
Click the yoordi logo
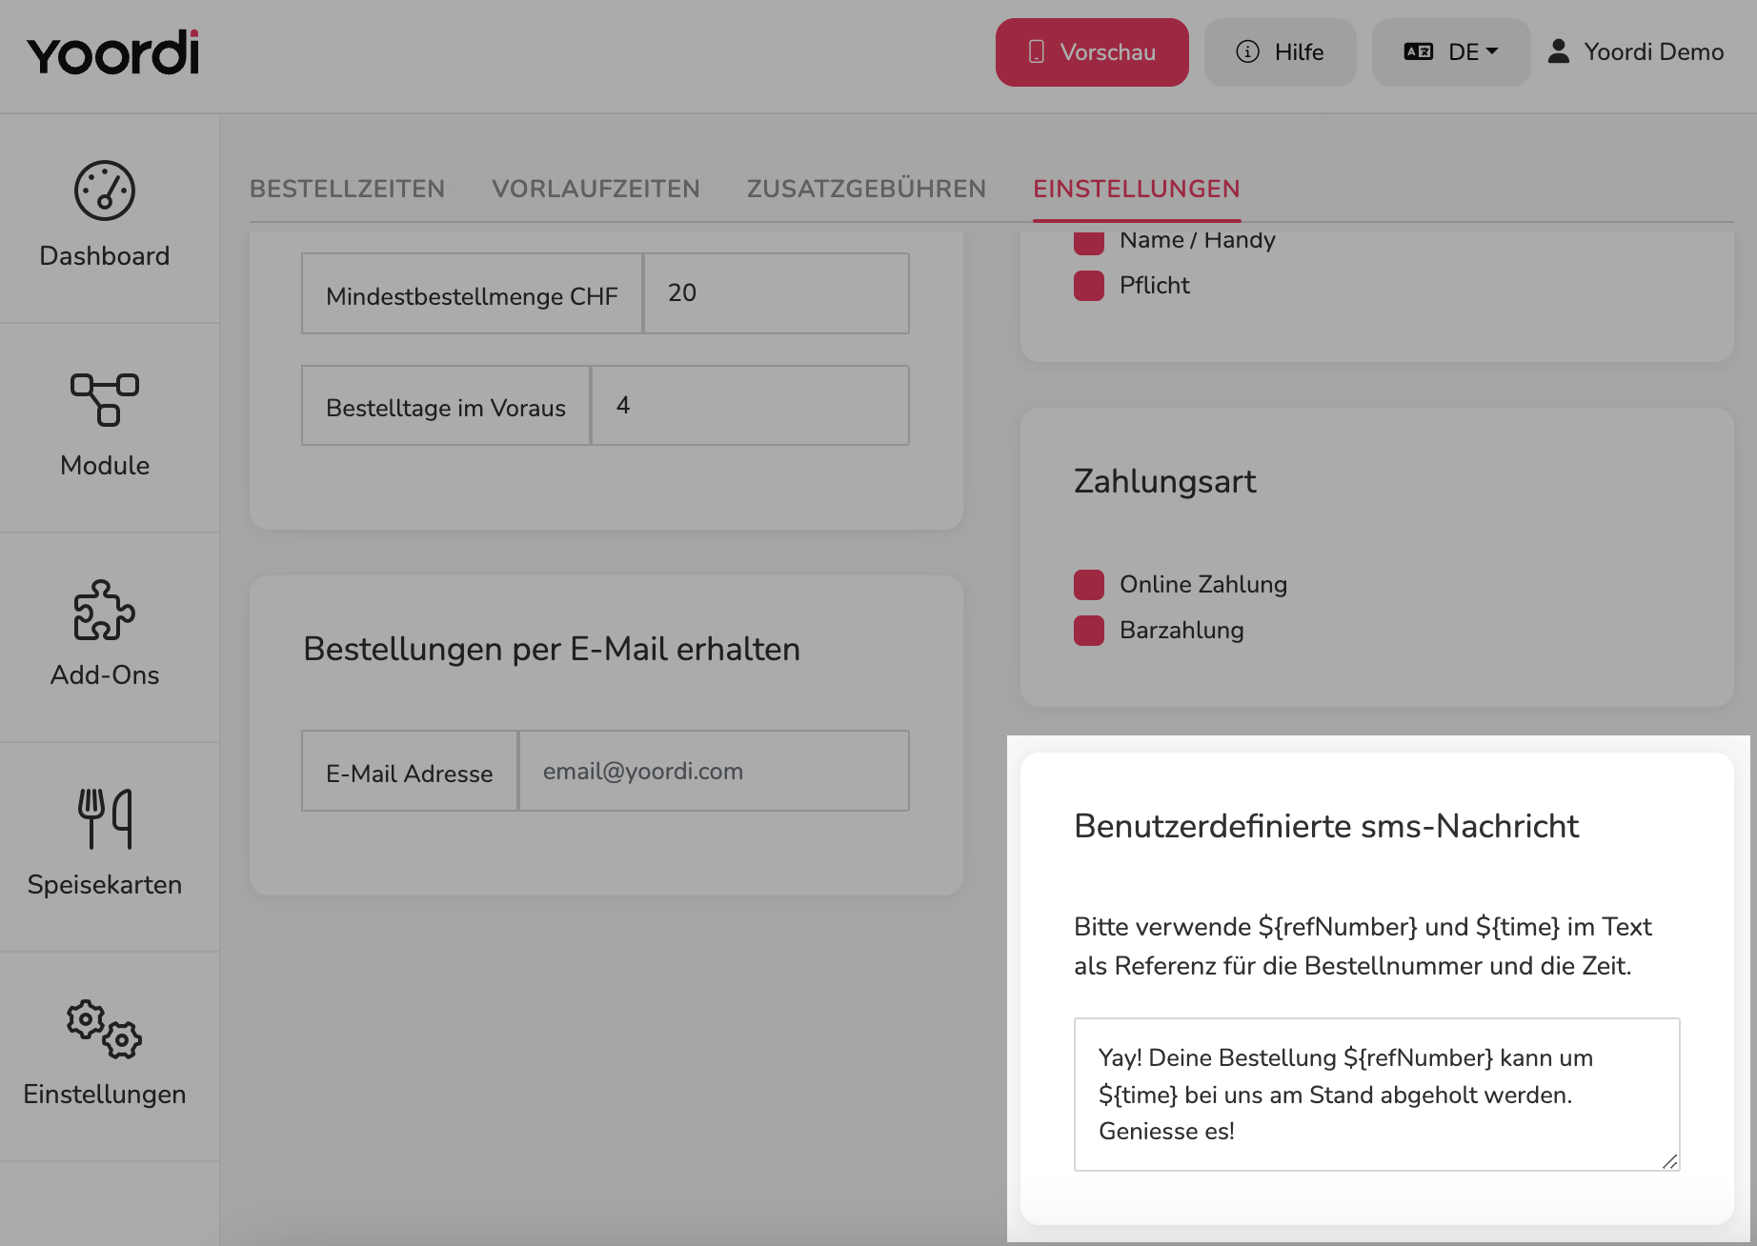[x=113, y=52]
